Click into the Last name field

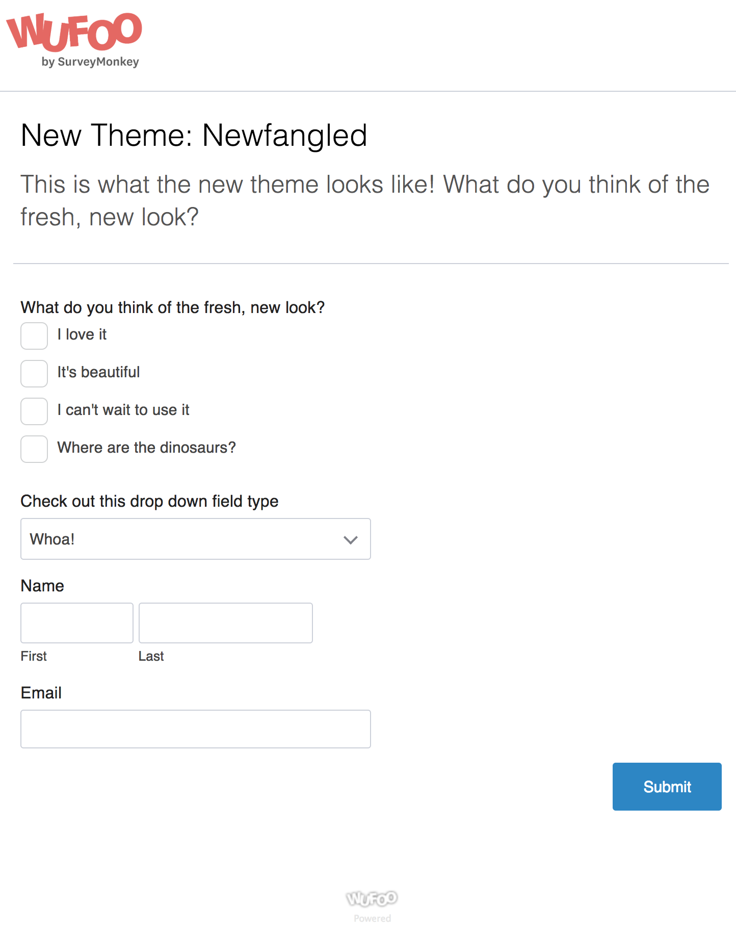pyautogui.click(x=226, y=623)
